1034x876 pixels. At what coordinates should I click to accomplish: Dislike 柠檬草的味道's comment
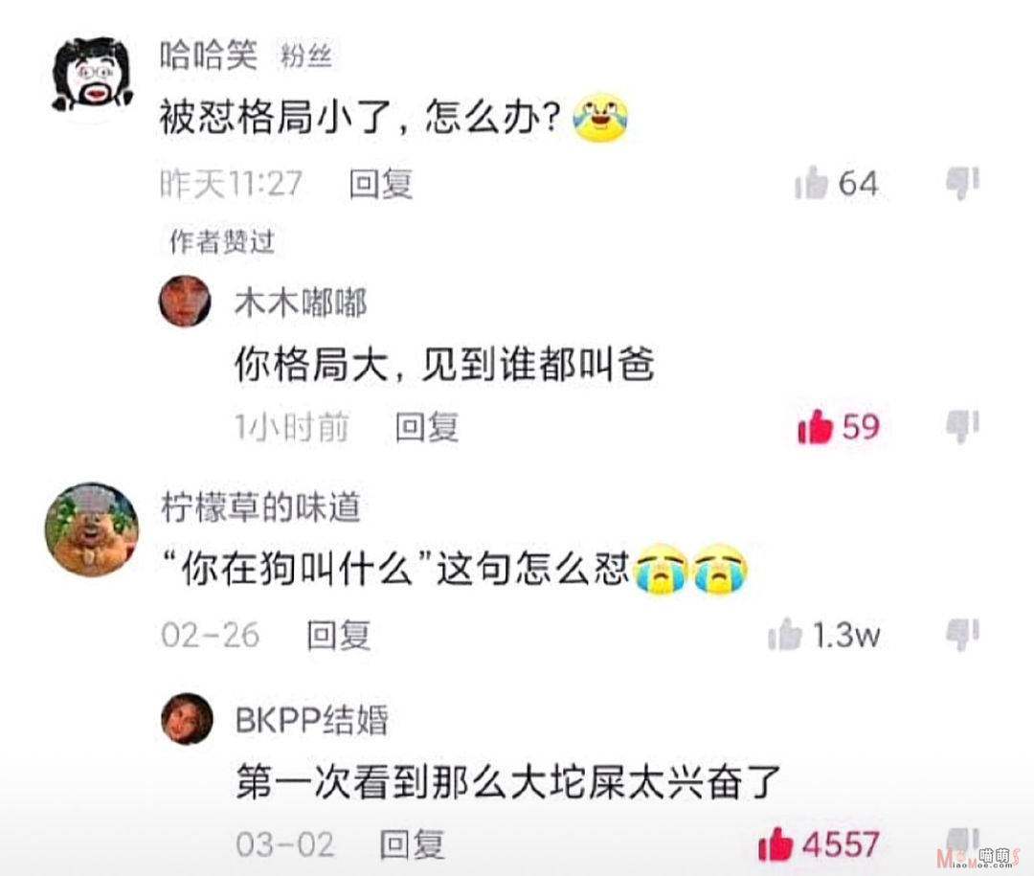[963, 635]
